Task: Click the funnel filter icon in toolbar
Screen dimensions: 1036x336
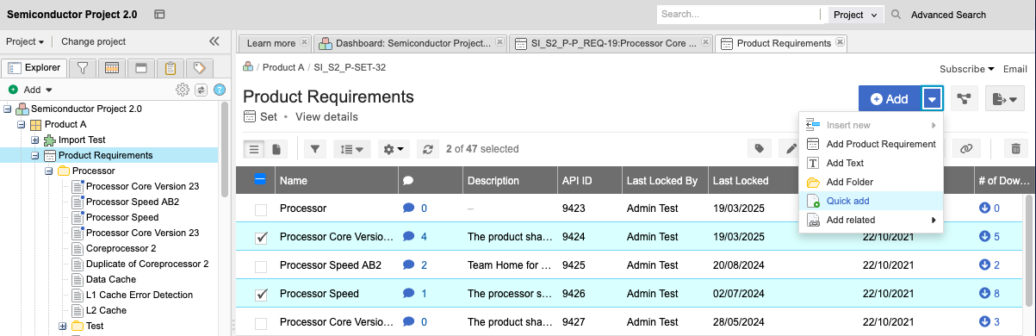Action: pyautogui.click(x=315, y=149)
